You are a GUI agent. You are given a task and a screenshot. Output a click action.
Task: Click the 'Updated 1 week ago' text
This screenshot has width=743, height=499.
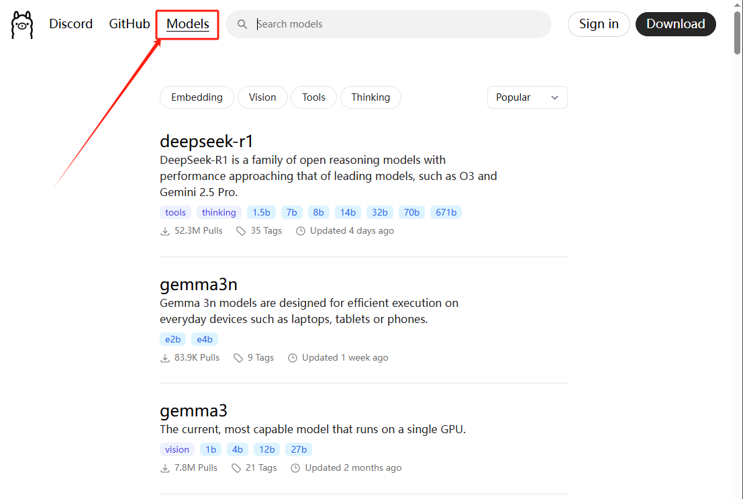tap(345, 358)
